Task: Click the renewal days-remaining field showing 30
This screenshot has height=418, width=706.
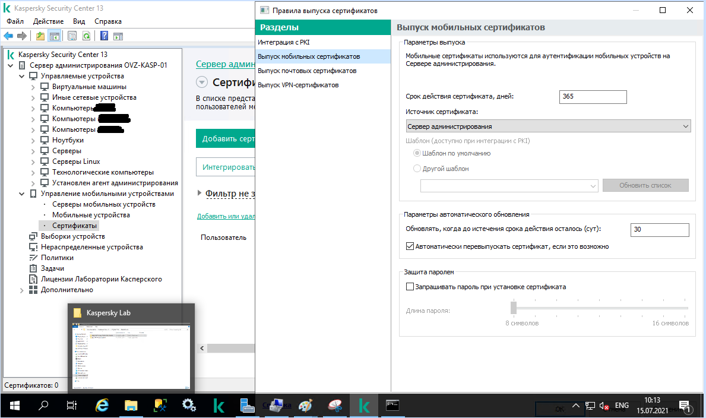Action: 659,229
